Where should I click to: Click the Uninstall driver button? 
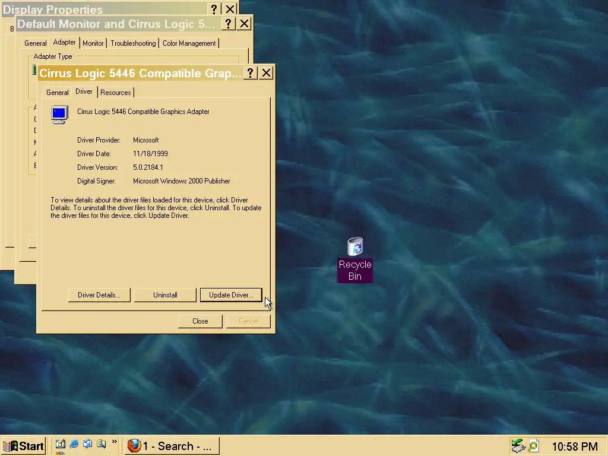tap(165, 294)
